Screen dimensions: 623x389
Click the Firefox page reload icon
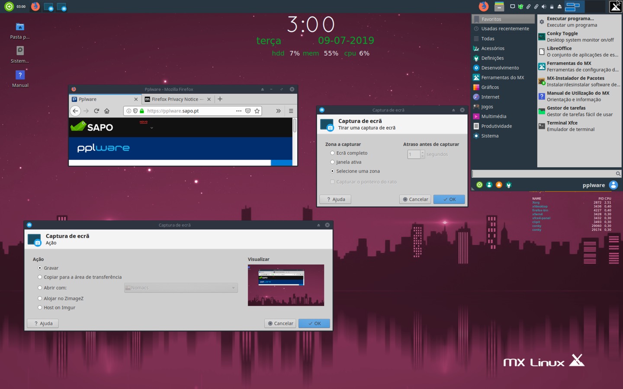point(96,111)
